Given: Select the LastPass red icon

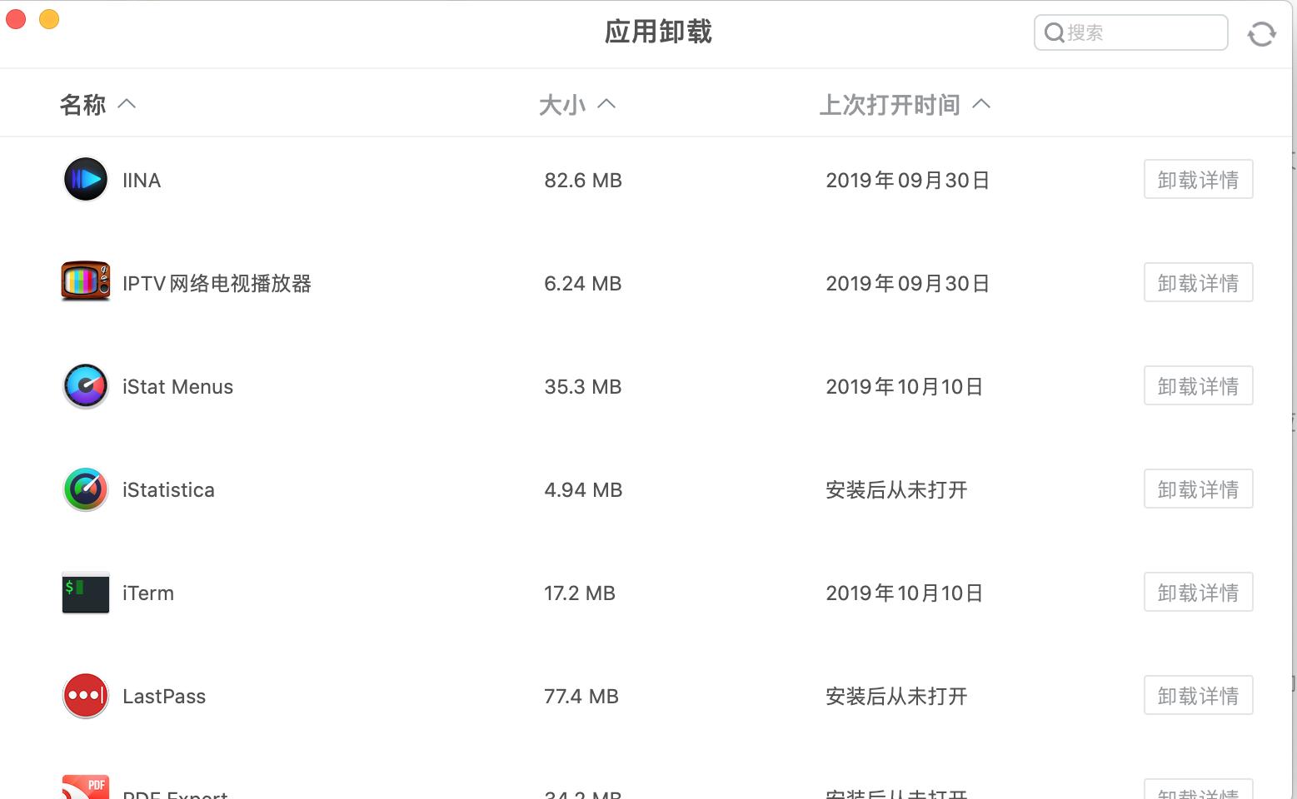Looking at the screenshot, I should pyautogui.click(x=85, y=695).
